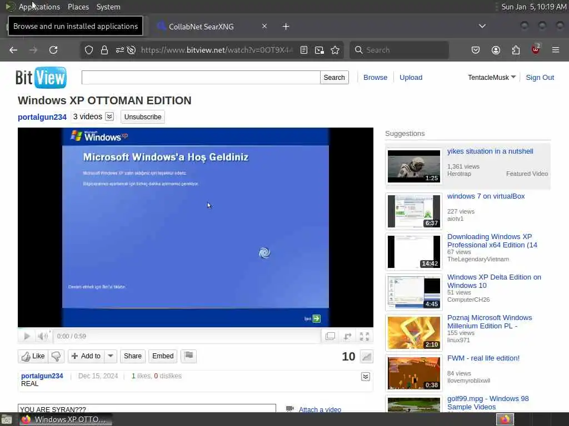Screen dimensions: 569x426
Task: Open the Upload link
Action: 411,78
